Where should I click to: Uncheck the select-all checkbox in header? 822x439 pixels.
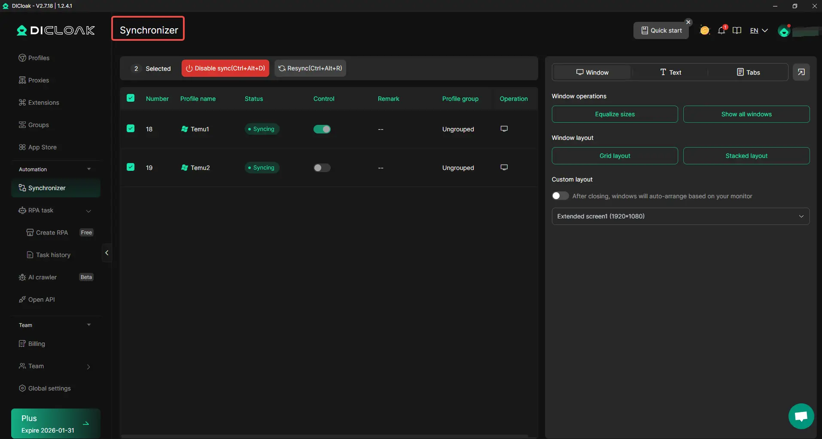(x=131, y=98)
